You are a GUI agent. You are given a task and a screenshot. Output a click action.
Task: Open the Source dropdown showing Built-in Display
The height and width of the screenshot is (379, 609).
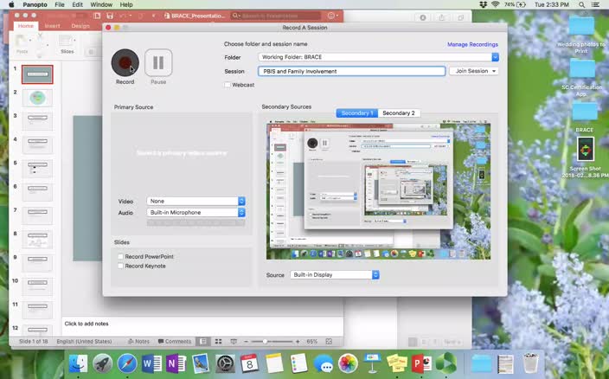point(335,274)
